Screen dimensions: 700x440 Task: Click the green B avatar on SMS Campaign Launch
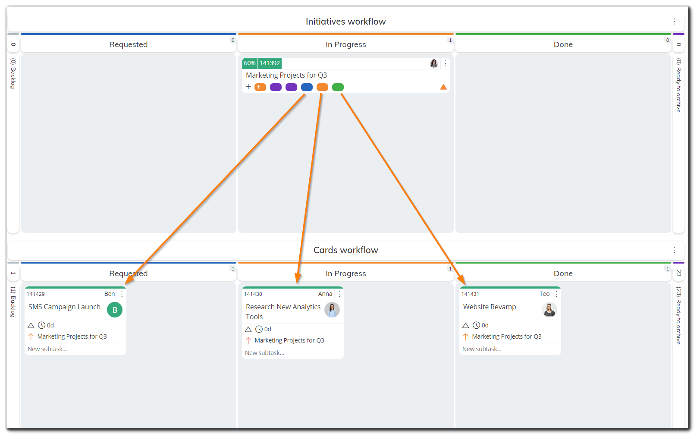click(x=114, y=309)
